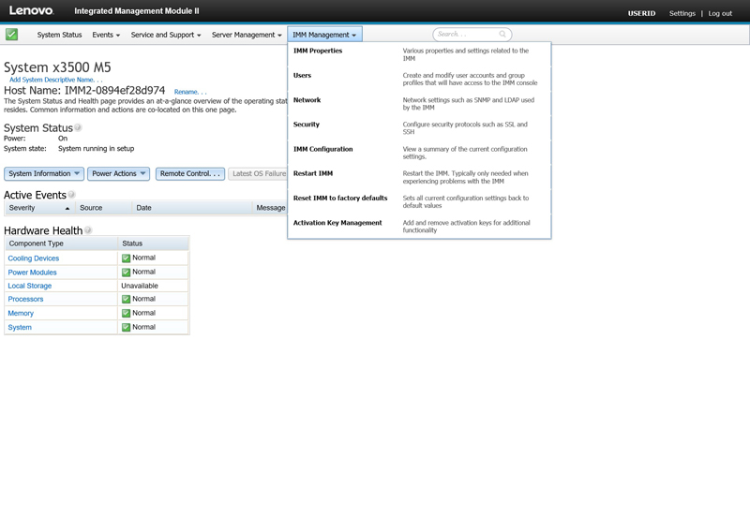
Task: Collapse the IMM Management dropdown
Action: pyautogui.click(x=324, y=35)
